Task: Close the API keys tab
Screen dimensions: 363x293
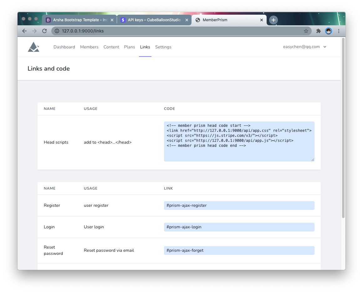Action: 187,20
